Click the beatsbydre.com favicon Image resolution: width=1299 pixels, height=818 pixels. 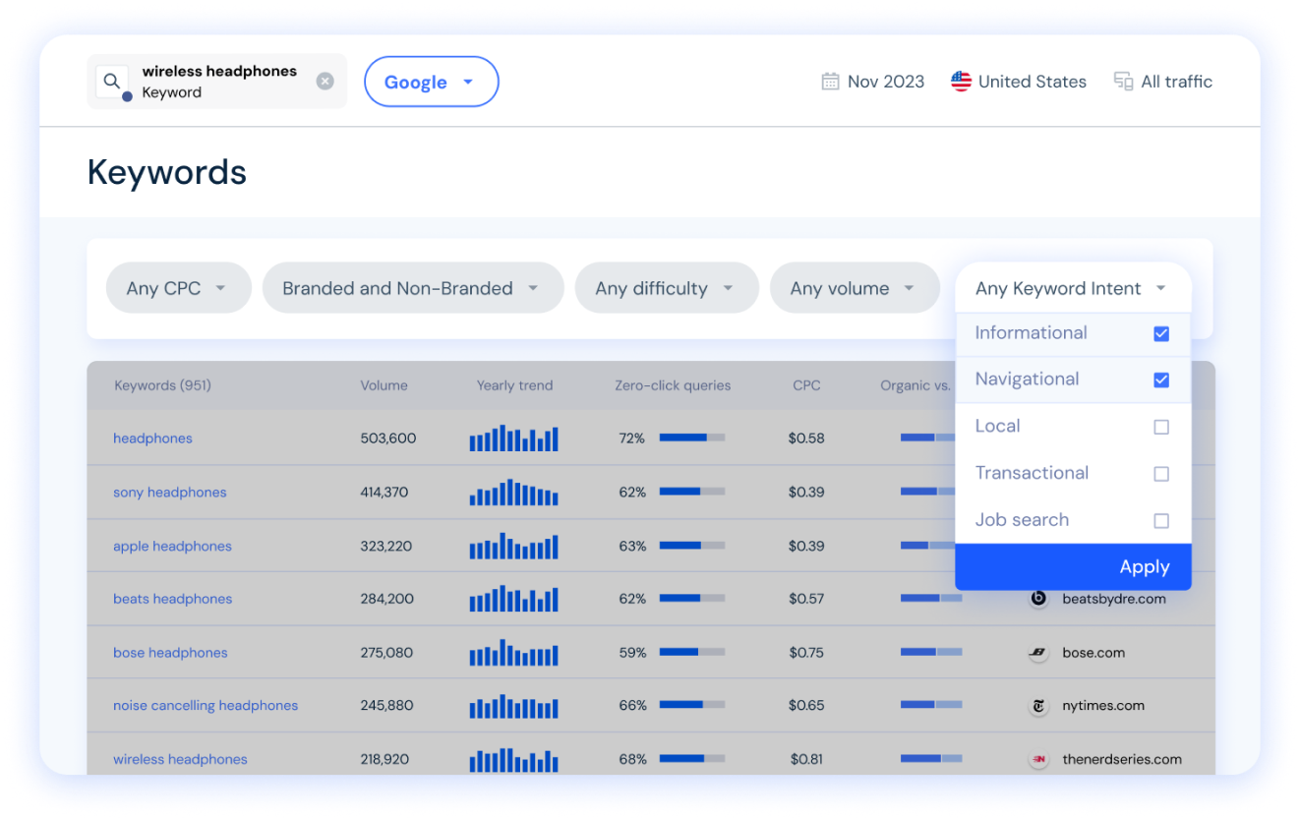[x=1038, y=598]
